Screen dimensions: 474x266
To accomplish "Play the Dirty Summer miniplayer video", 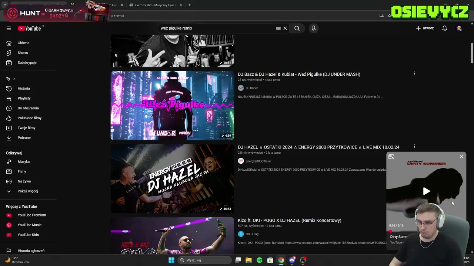I will coord(427,191).
